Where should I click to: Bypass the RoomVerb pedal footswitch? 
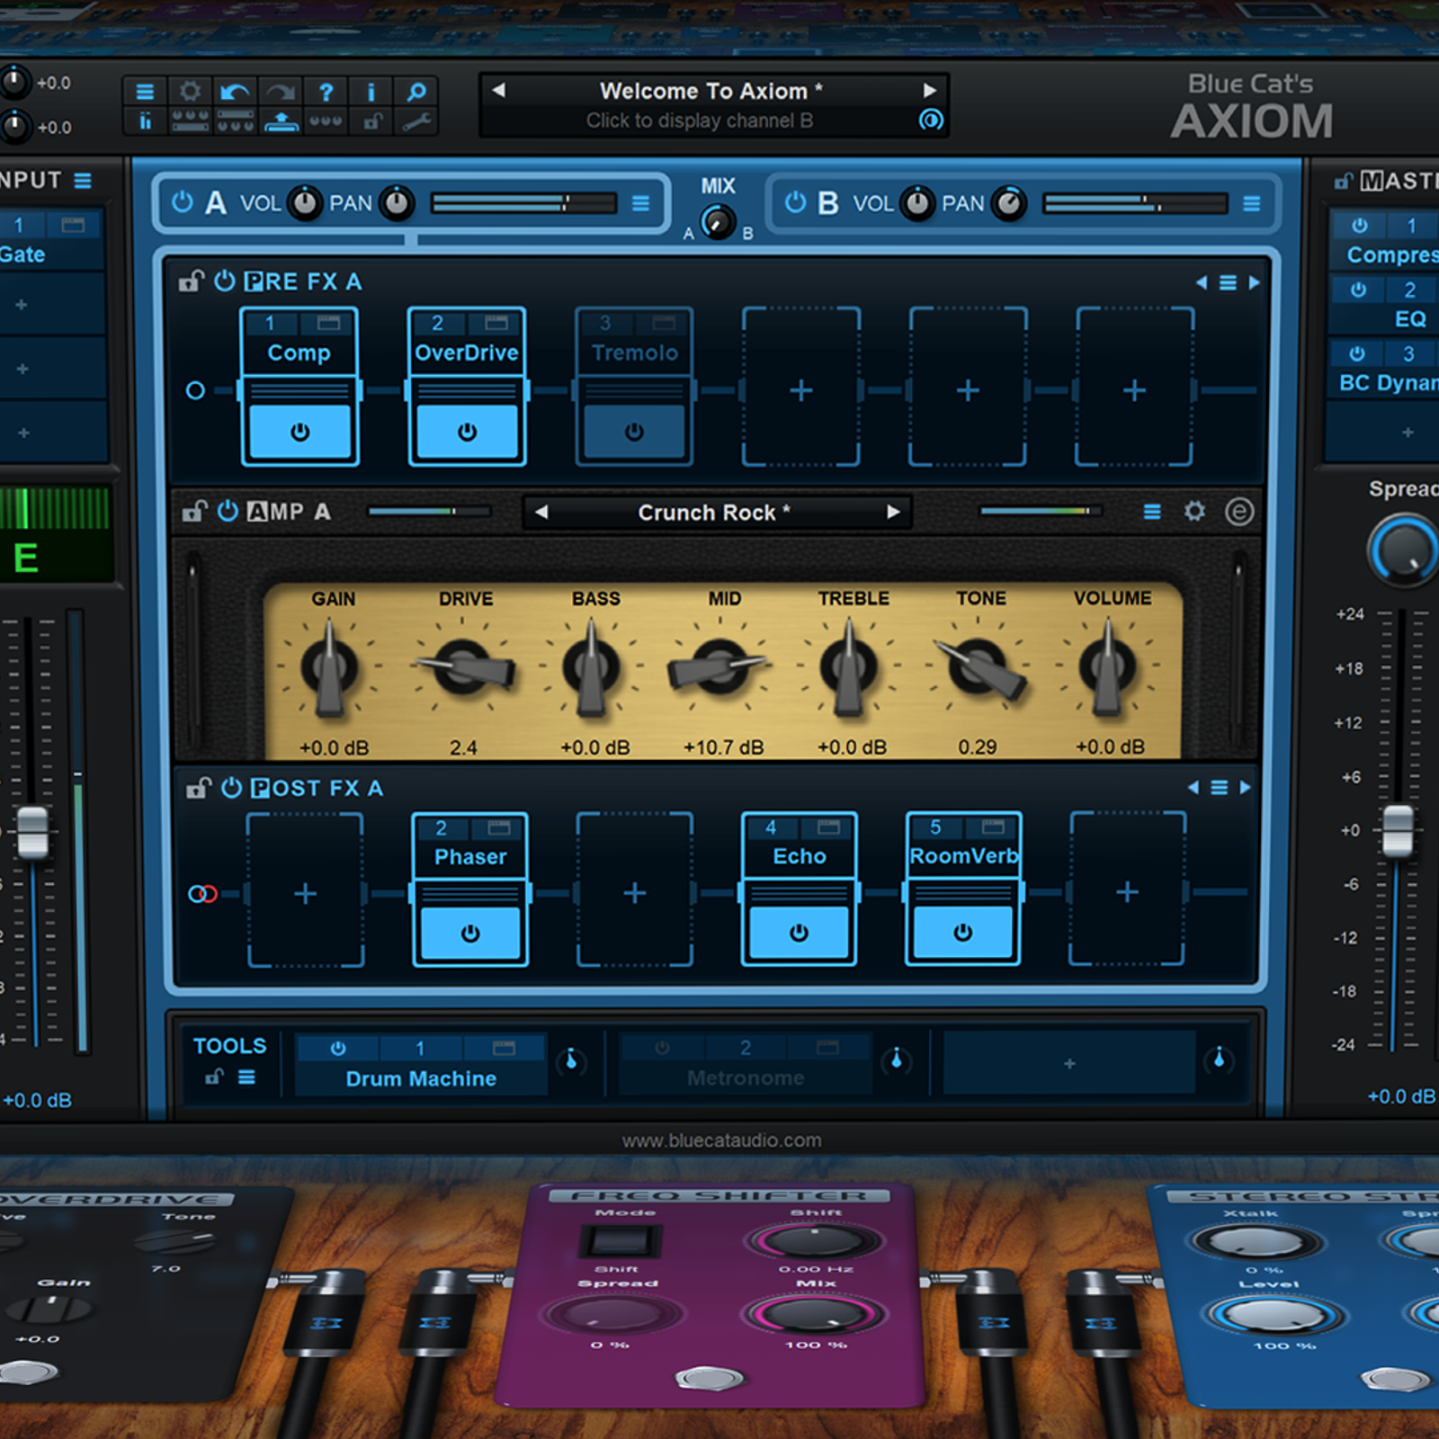(x=963, y=933)
